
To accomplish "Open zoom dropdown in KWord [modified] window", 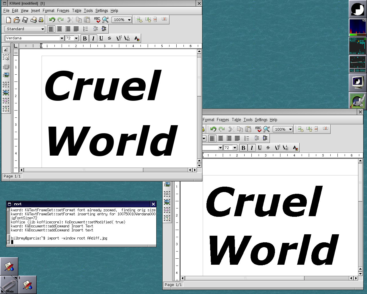I will click(129, 20).
